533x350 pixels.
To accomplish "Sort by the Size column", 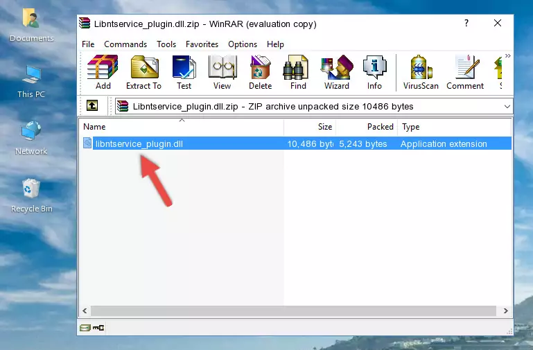I will [x=310, y=127].
